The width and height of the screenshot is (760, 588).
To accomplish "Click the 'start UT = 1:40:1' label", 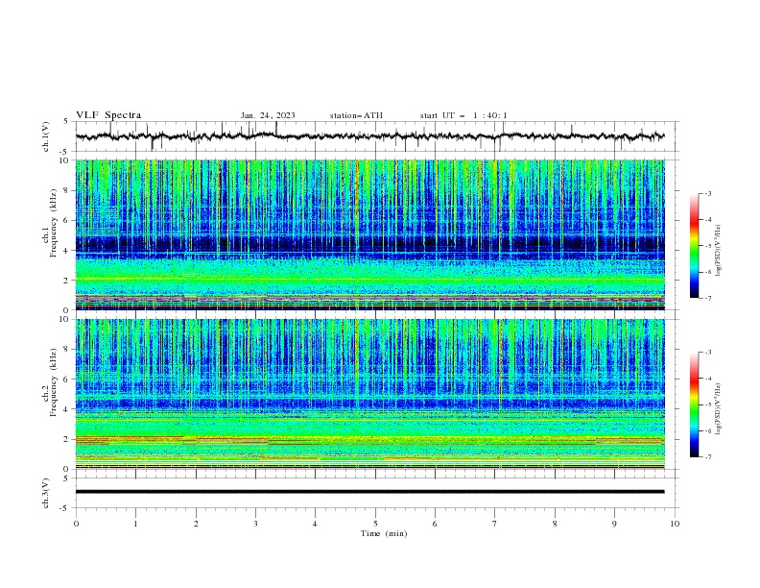I will (463, 115).
